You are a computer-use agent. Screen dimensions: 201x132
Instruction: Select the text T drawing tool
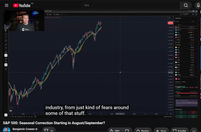[6, 37]
